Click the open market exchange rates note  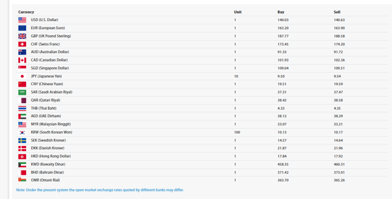pos(100,190)
